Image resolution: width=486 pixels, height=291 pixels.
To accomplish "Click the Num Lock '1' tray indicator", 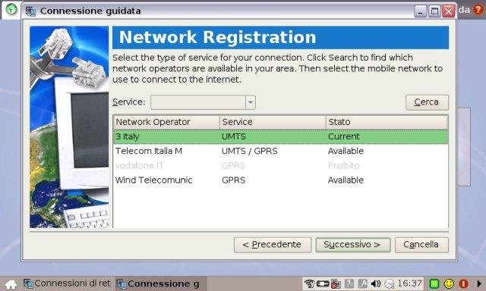I will coord(349,283).
